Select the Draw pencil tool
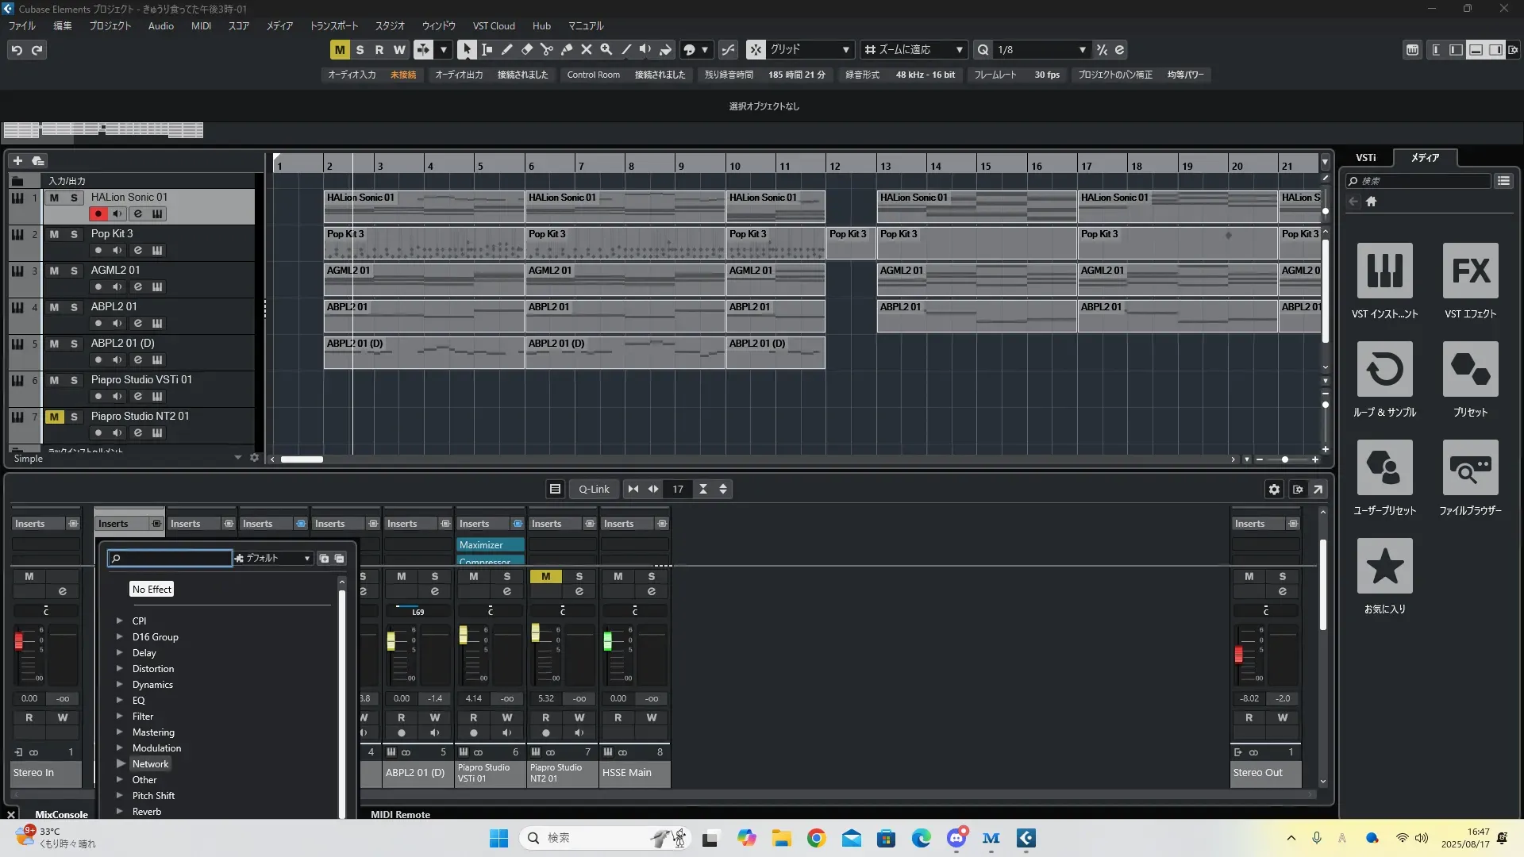The height and width of the screenshot is (857, 1524). (506, 49)
